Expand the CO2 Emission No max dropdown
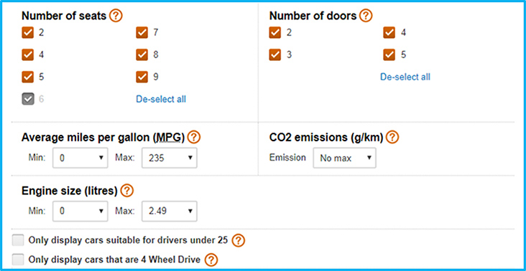The height and width of the screenshot is (271, 526). click(344, 158)
